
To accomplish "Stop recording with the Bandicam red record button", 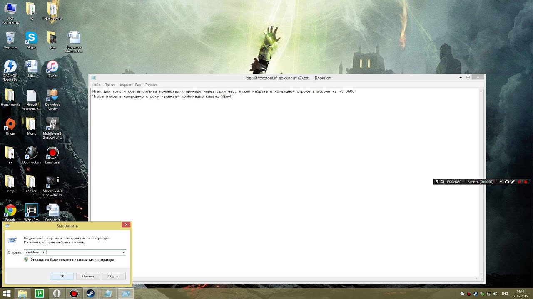I will (526, 182).
